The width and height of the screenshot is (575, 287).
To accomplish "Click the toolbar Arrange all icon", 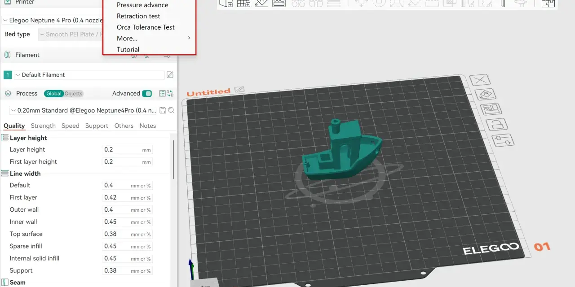I will tap(279, 3).
